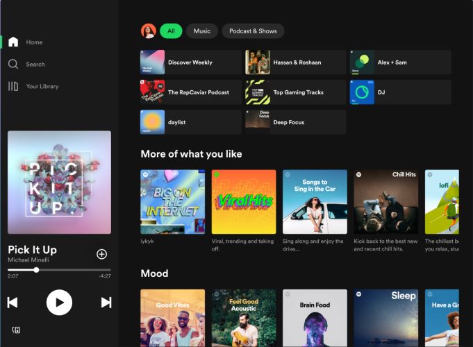Click 'Kick back to the best new' description
Image resolution: width=473 pixels, height=347 pixels.
click(x=385, y=245)
